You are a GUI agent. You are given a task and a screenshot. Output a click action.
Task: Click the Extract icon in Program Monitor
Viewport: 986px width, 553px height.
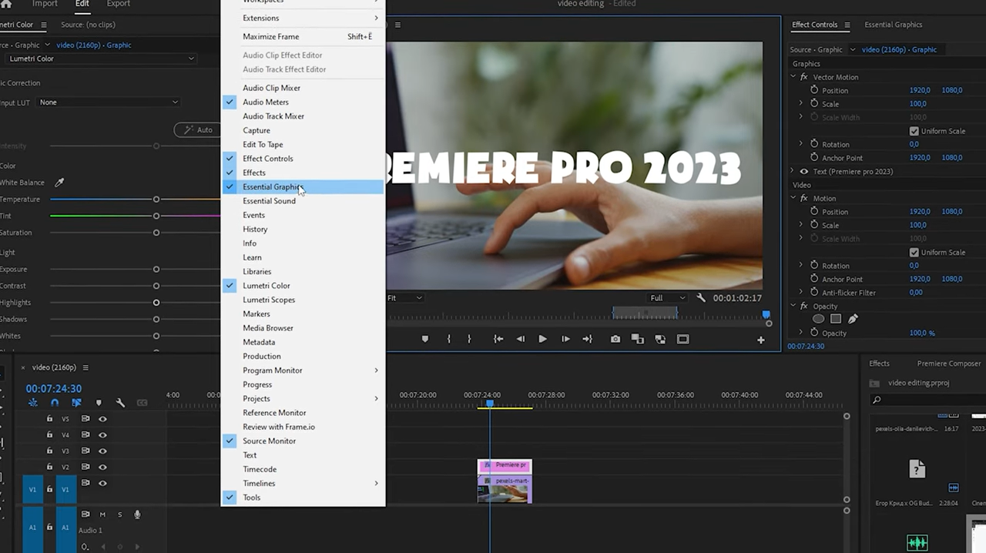(x=660, y=339)
